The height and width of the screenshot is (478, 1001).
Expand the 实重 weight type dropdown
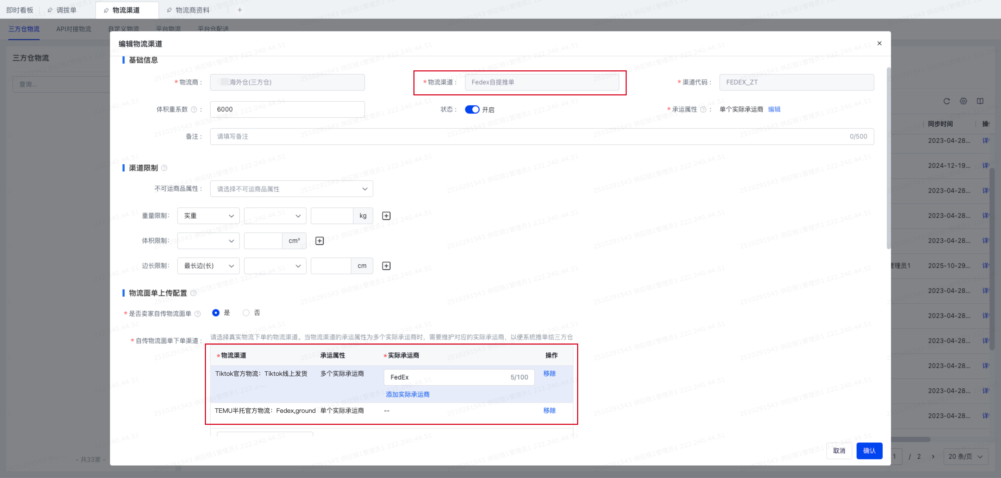point(208,216)
